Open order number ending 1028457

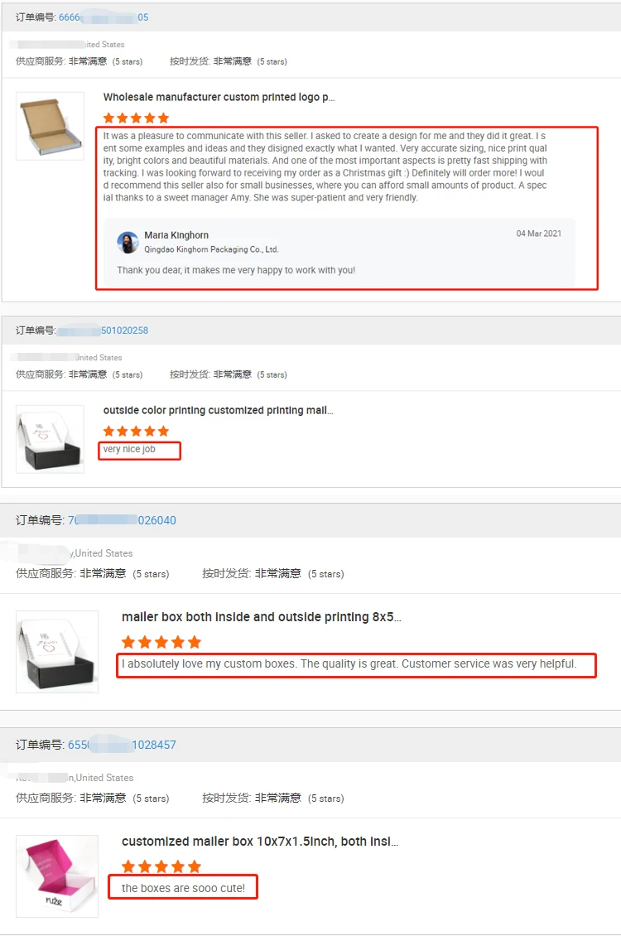pos(122,745)
